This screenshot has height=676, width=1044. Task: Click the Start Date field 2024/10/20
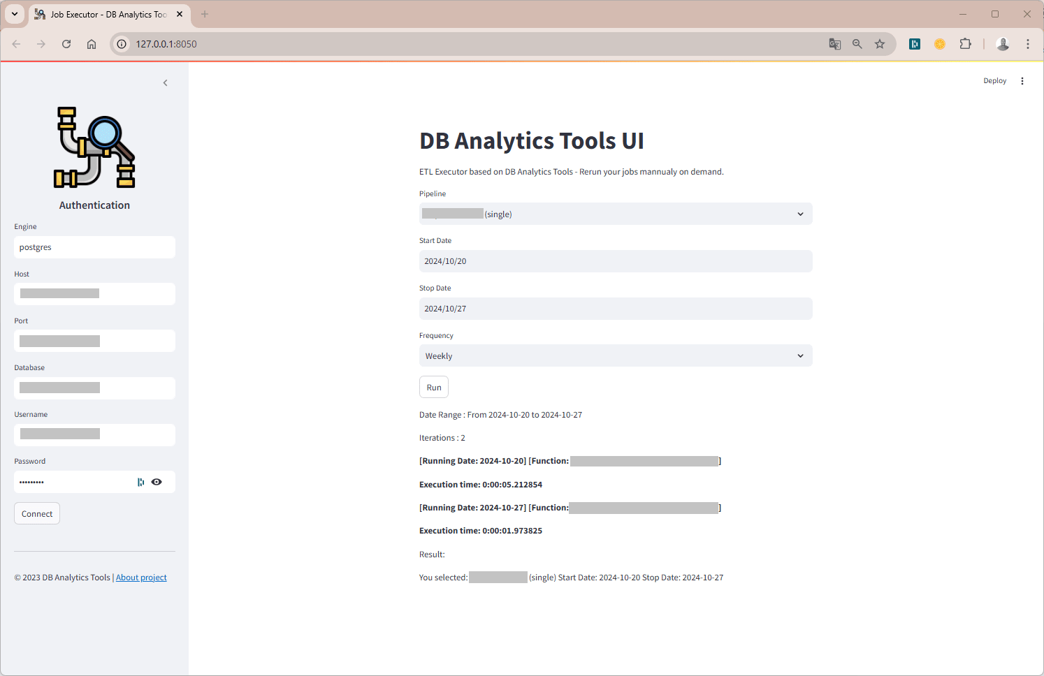[616, 261]
